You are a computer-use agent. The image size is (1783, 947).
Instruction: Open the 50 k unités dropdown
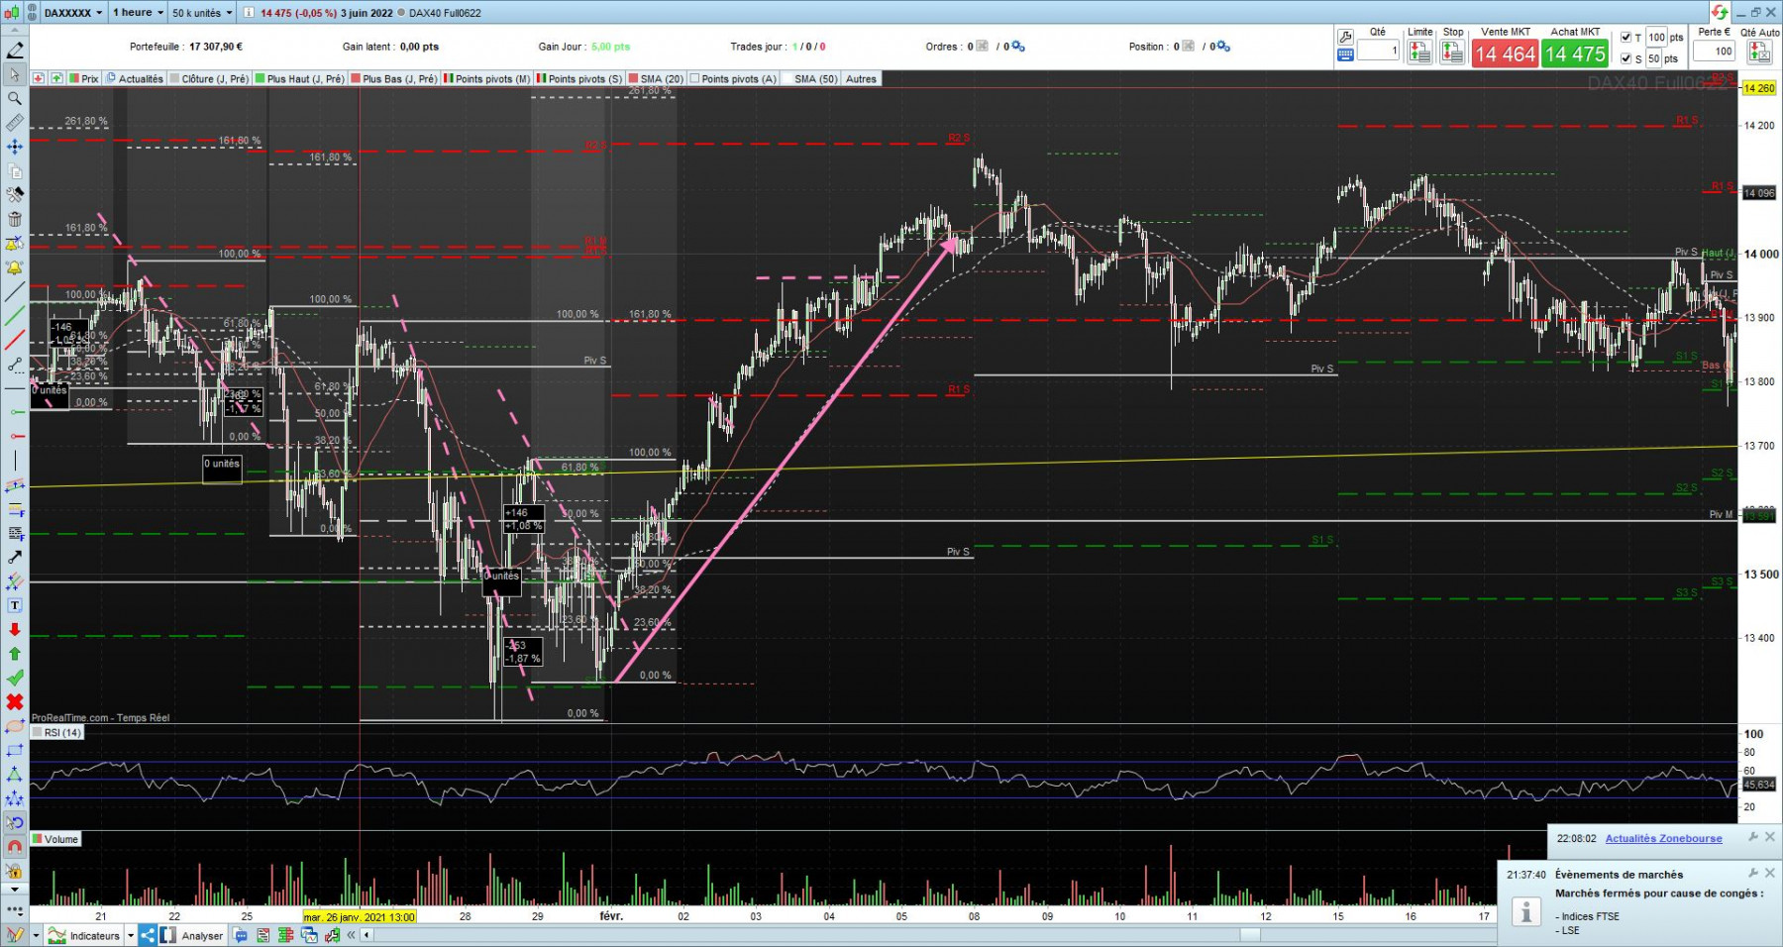[202, 13]
